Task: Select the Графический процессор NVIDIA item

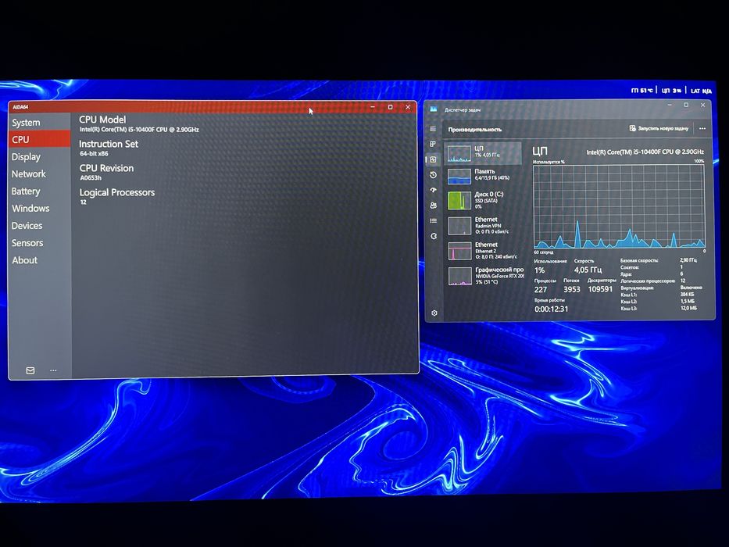Action: point(484,276)
